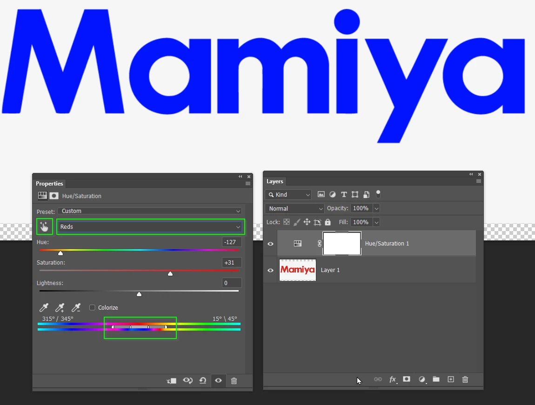Screen dimensions: 535x405
Task: Pick the eyedropper tool in Properties
Action: click(x=44, y=307)
